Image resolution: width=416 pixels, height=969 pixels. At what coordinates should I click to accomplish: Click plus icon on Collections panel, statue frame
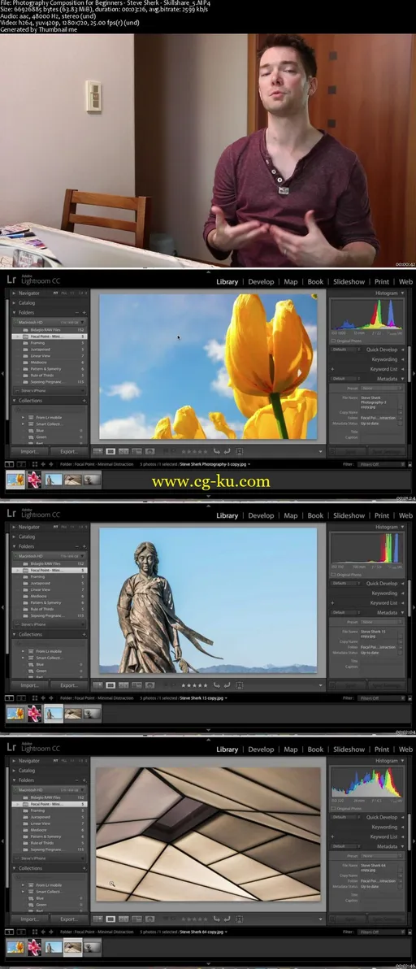click(x=84, y=634)
